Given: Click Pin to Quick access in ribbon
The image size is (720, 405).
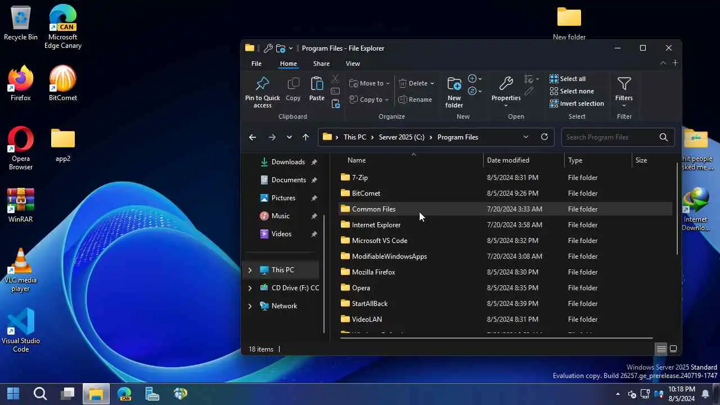Looking at the screenshot, I should [262, 93].
